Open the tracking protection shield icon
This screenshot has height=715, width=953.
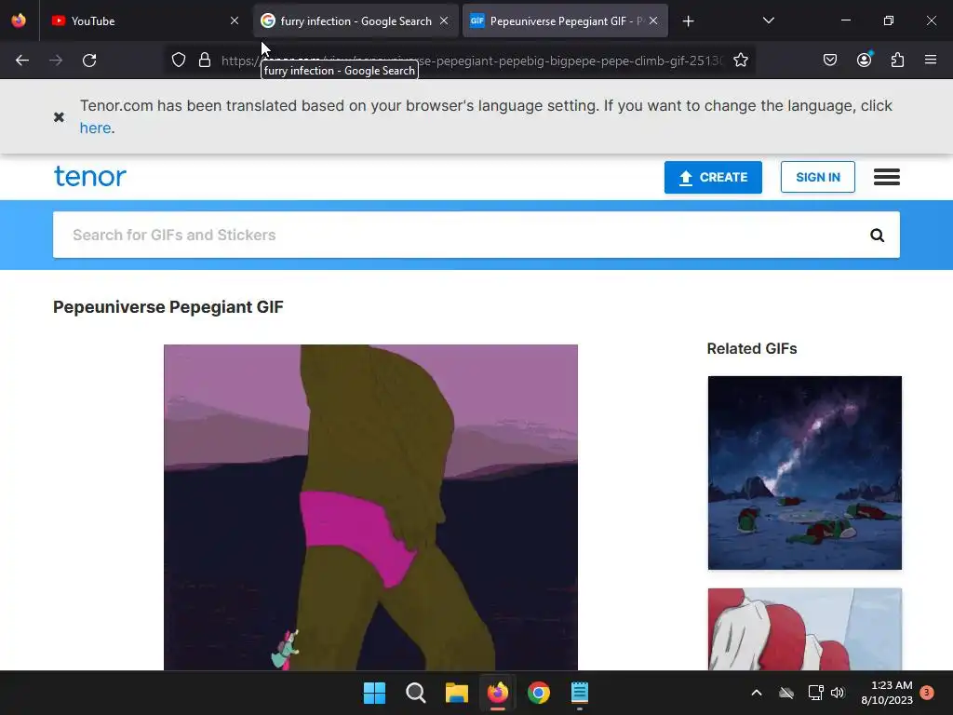[178, 61]
